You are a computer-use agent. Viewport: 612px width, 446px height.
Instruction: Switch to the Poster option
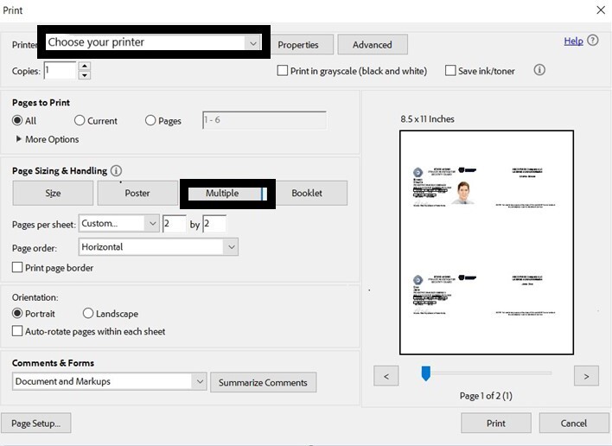(137, 193)
